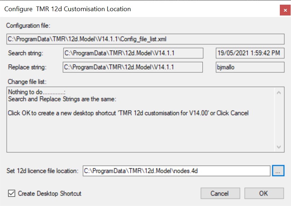The width and height of the screenshot is (291, 206).
Task: Browse for licence file with ellipsis button
Action: [278, 171]
